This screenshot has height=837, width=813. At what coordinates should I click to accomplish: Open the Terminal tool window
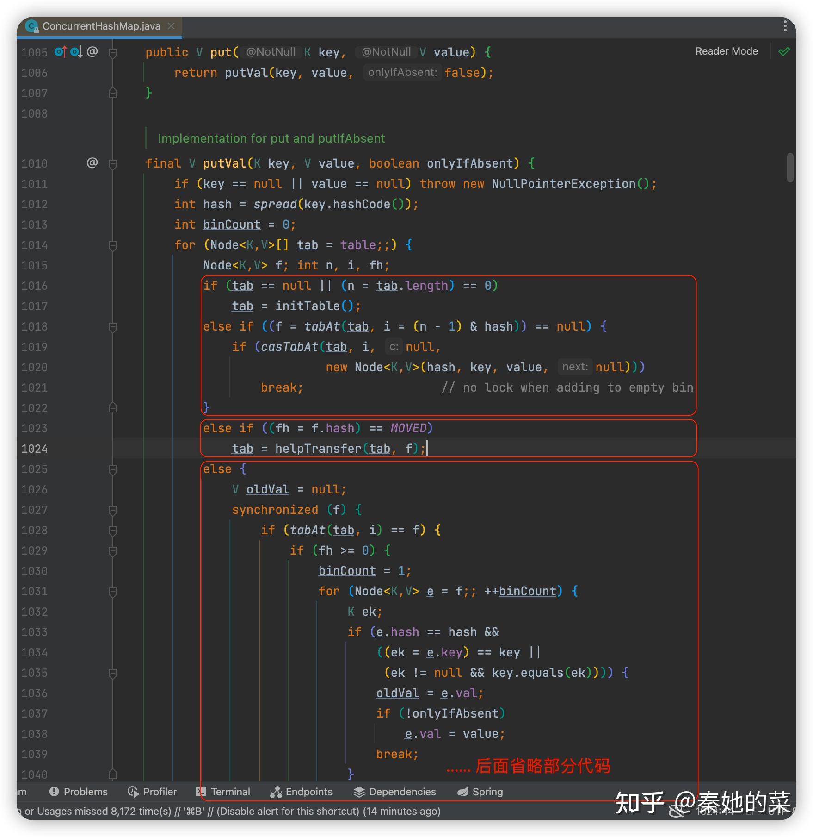pyautogui.click(x=223, y=792)
